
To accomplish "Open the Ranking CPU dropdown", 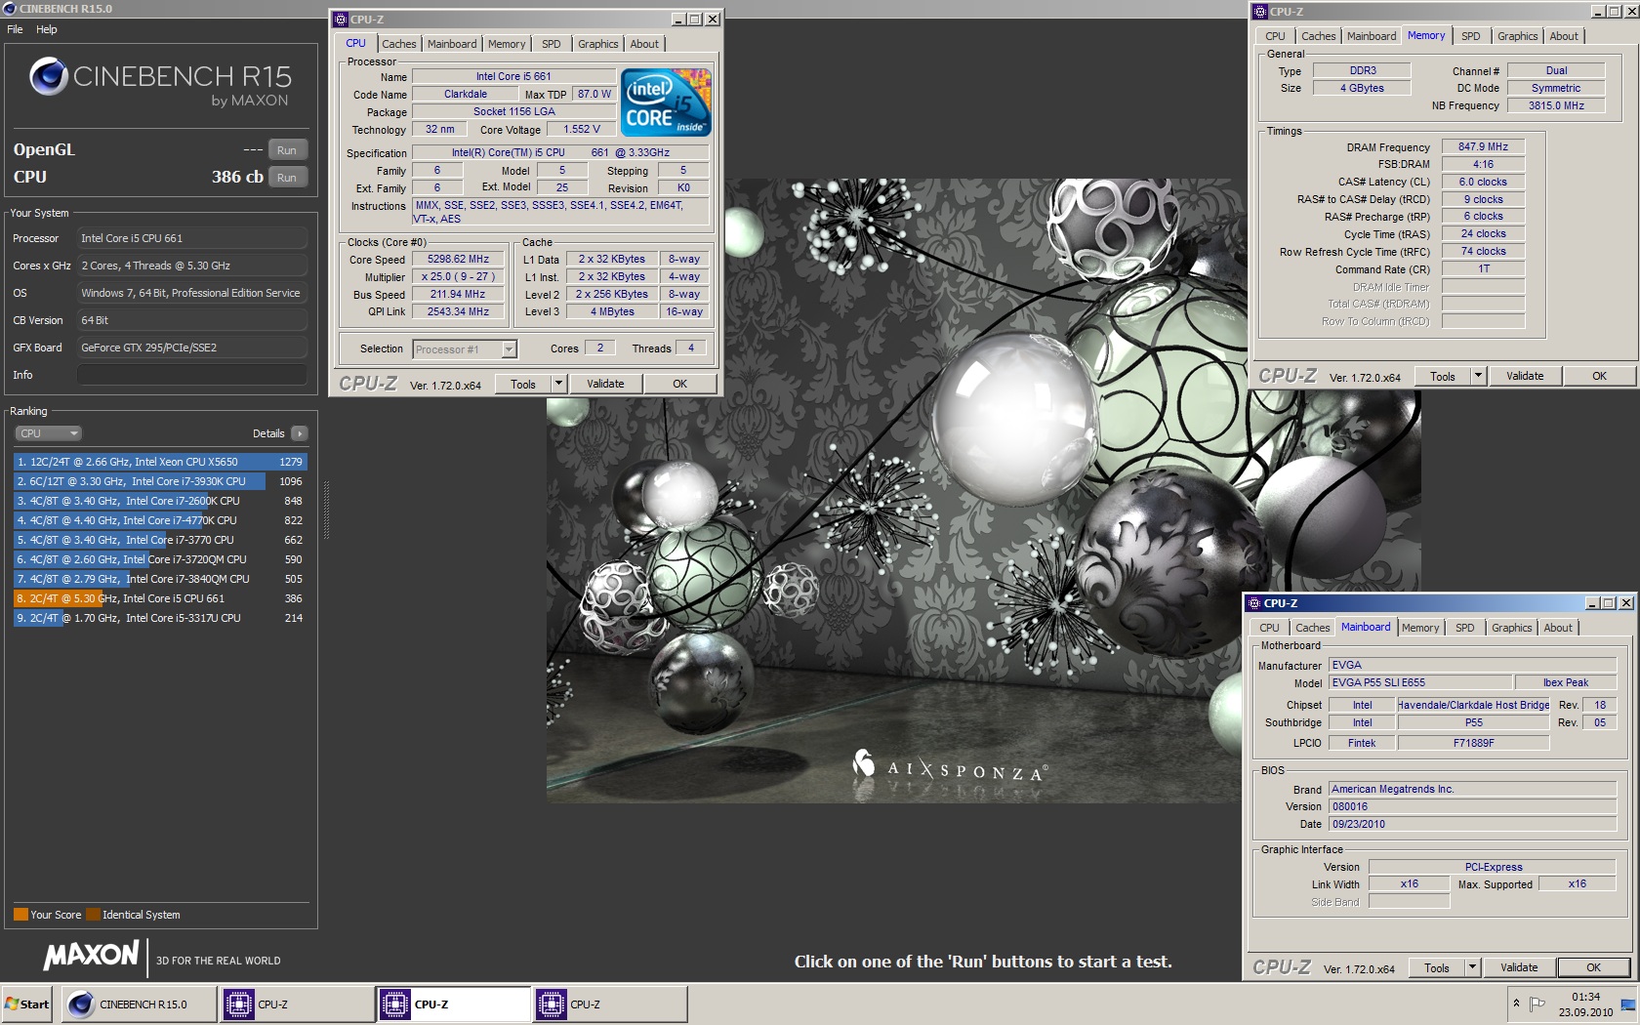I will point(47,433).
